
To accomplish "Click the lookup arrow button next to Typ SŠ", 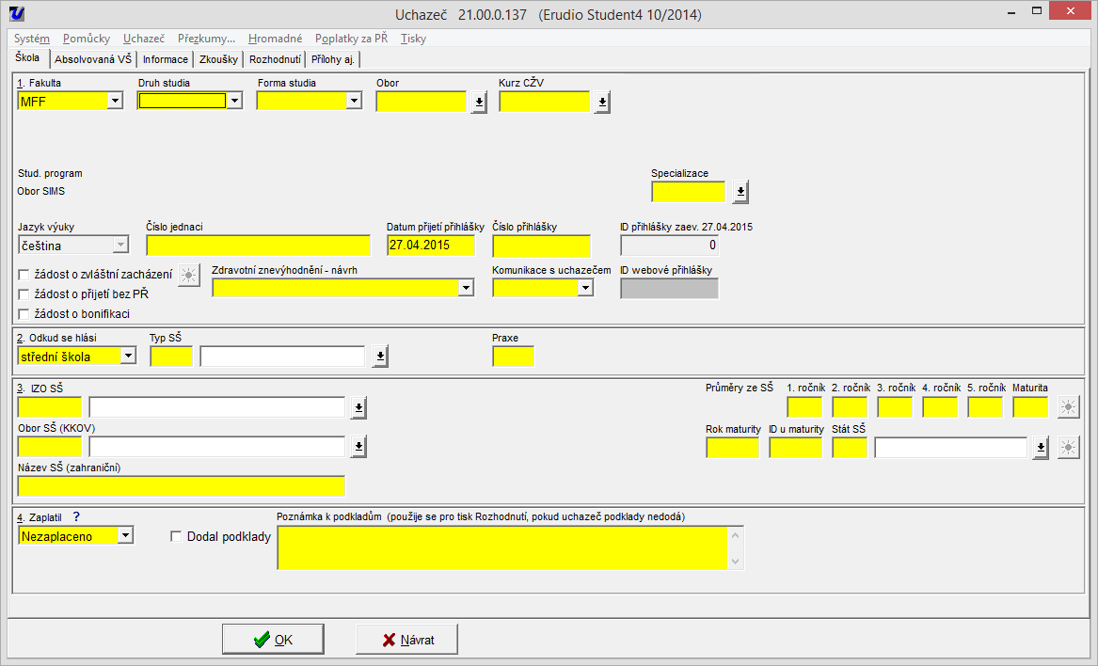I will (x=379, y=357).
